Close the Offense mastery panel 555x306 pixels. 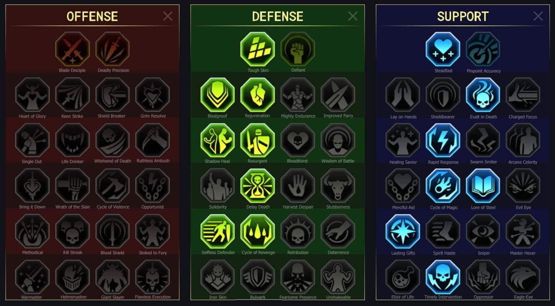tap(167, 17)
